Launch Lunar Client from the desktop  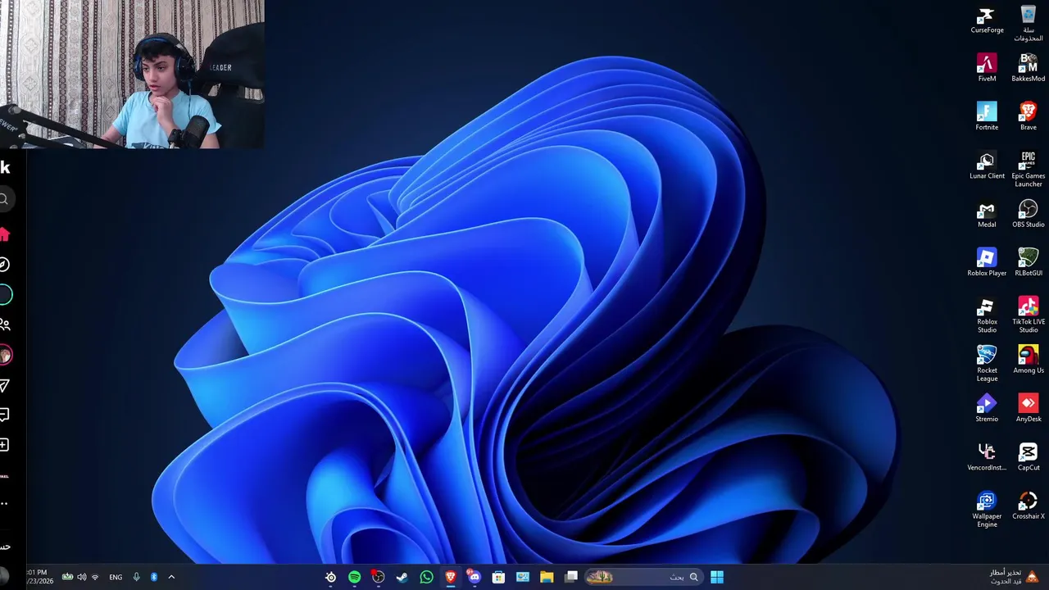pos(987,165)
